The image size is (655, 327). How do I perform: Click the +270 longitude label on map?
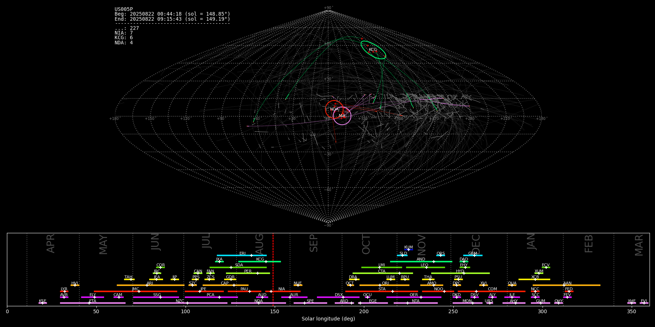pyautogui.click(x=434, y=118)
